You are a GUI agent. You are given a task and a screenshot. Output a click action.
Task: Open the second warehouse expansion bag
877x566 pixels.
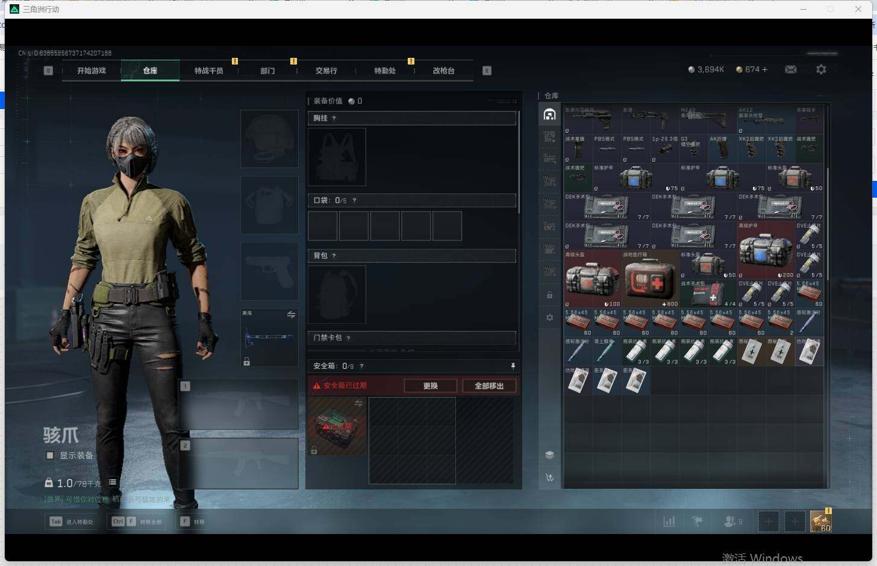pos(549,137)
